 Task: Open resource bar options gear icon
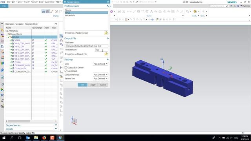click(x=2, y=23)
